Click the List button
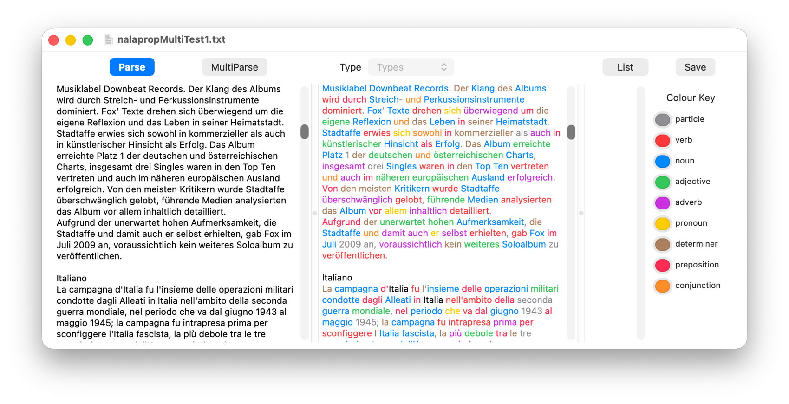Viewport: 789px width, 404px height. click(625, 67)
